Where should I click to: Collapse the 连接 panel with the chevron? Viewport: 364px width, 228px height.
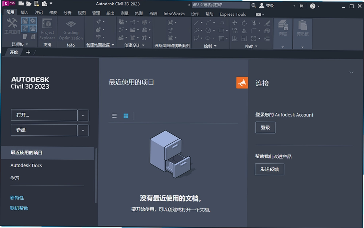tap(351, 72)
